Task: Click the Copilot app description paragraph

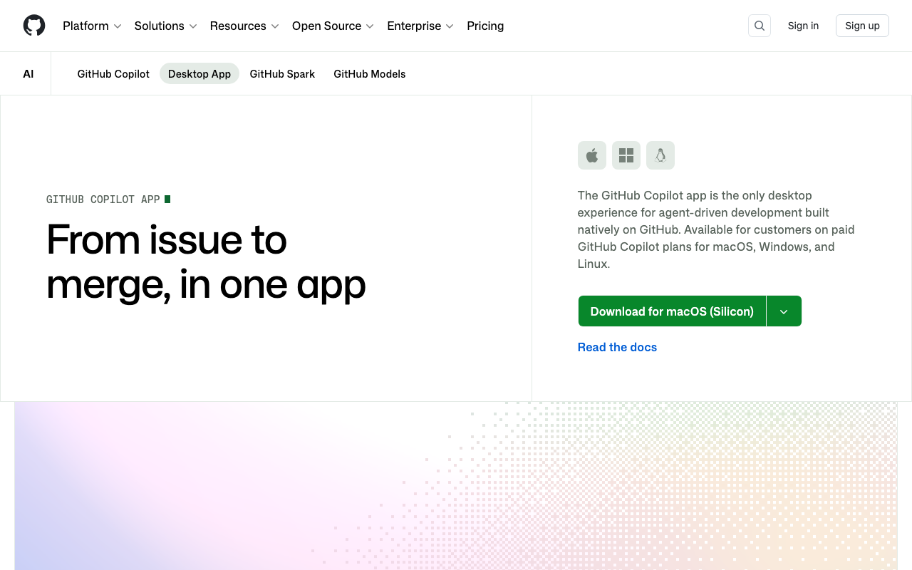Action: coord(716,229)
